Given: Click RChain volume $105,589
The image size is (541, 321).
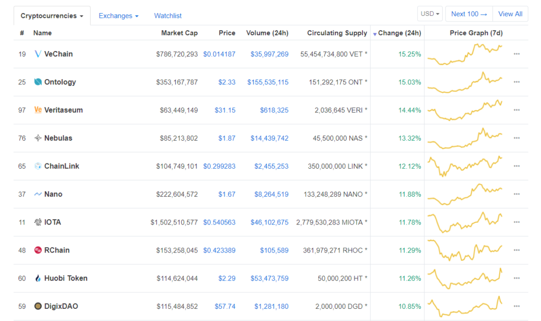Looking at the screenshot, I should click(x=274, y=250).
